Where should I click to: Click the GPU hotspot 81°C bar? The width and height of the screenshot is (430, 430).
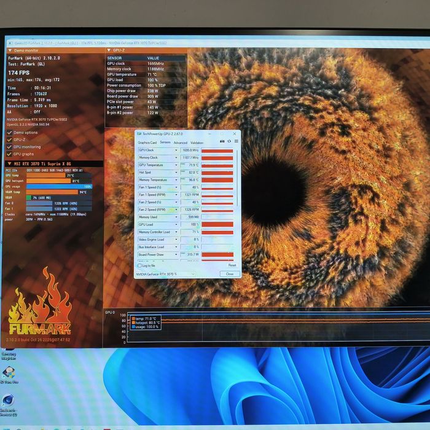[49, 181]
